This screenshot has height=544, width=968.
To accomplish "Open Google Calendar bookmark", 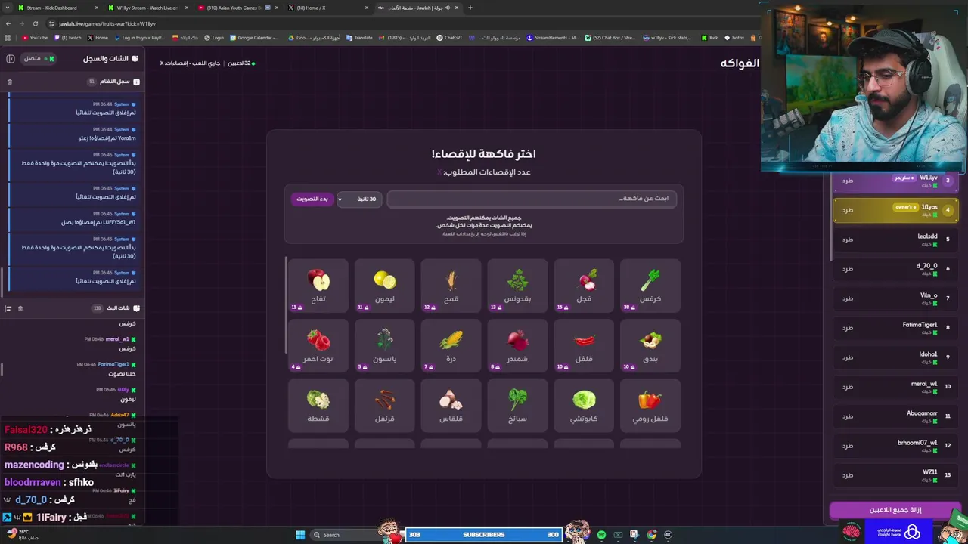I will coord(253,37).
